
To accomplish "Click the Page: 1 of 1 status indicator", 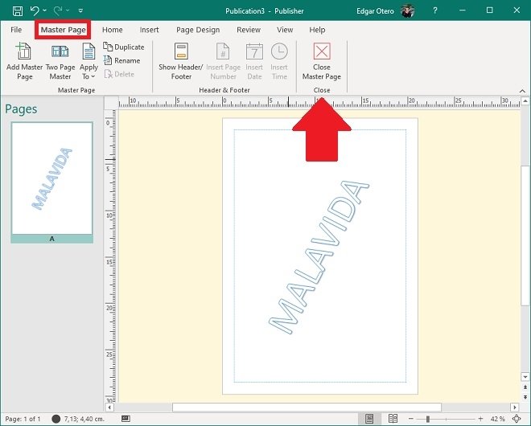I will tap(23, 419).
